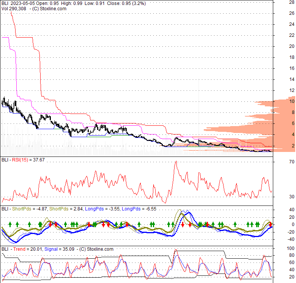Screen dimensions: 296x283
Task: Click the "60" label on Trend axis
Action: click(292, 262)
